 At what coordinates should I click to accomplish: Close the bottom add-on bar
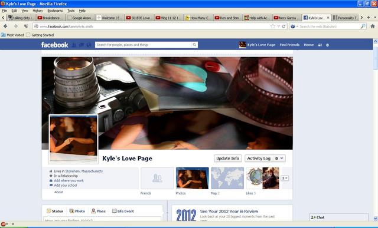pos(13,224)
